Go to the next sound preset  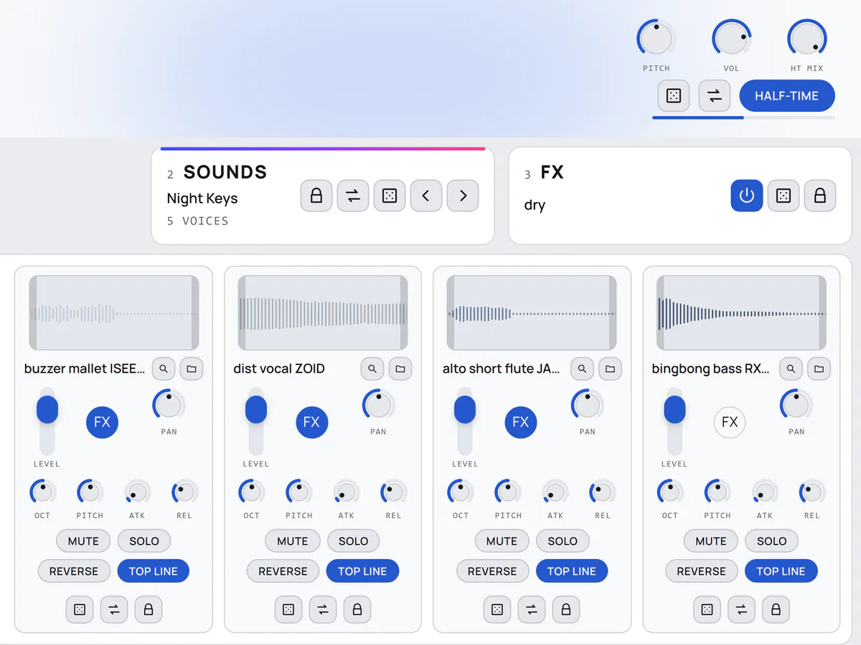click(463, 196)
